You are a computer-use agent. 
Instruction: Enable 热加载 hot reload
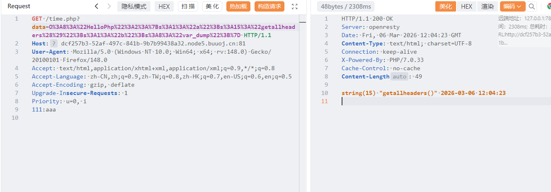click(238, 6)
